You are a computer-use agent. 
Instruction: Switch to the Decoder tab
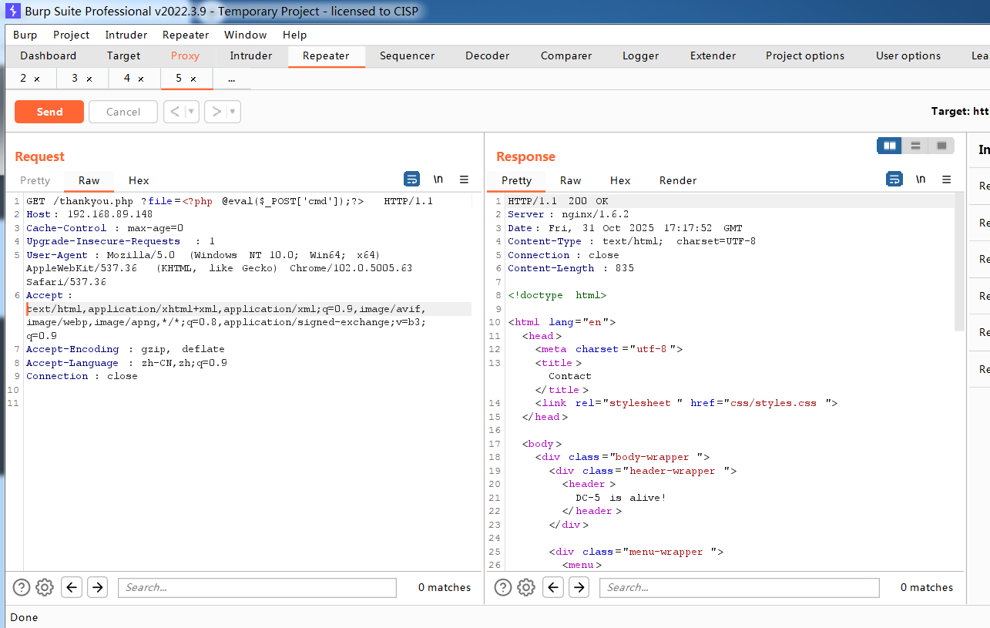click(x=488, y=55)
